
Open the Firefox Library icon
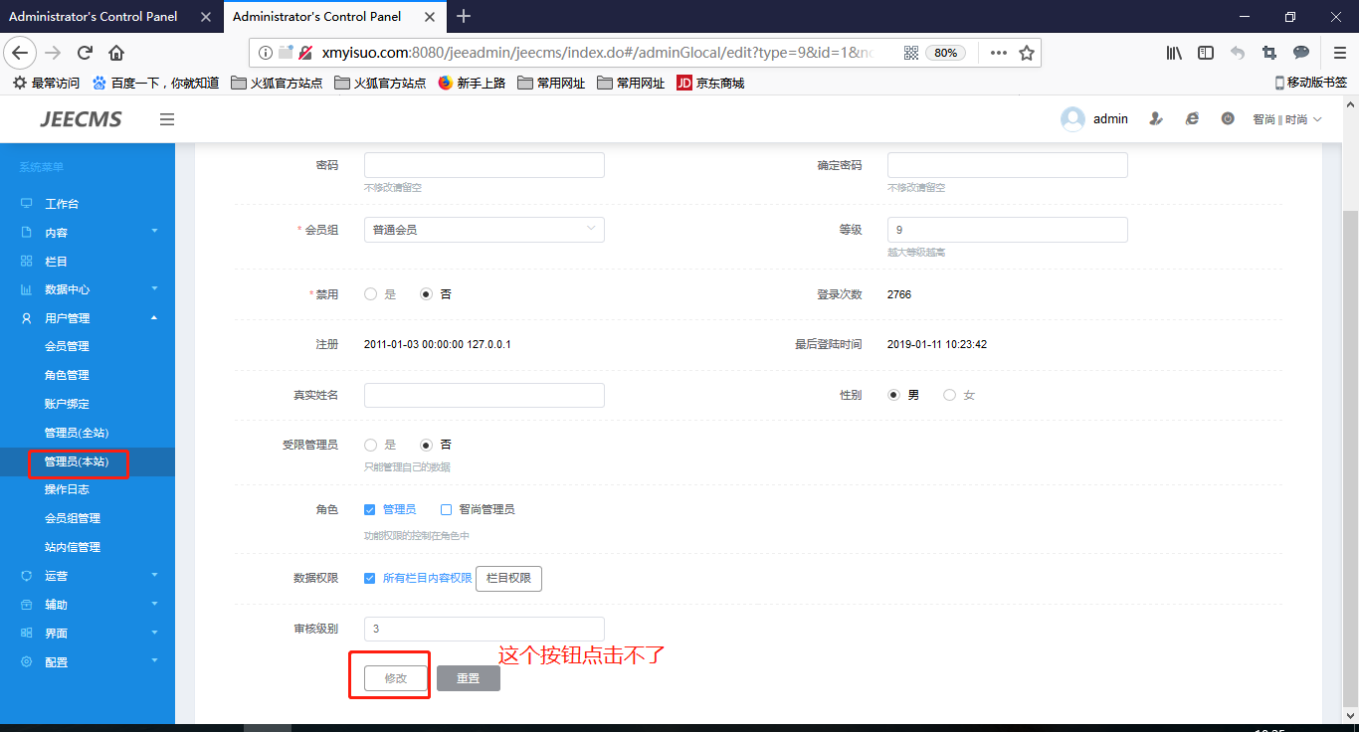click(1174, 53)
